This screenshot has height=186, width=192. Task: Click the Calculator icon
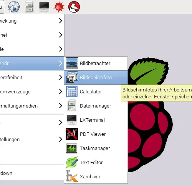(72, 91)
